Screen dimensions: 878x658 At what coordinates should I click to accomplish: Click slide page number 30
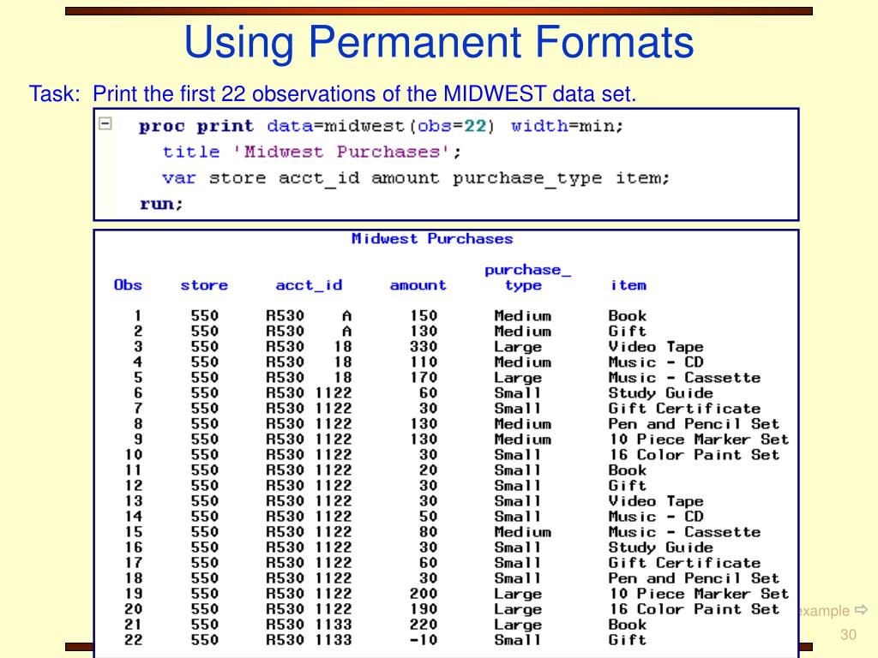pos(848,635)
